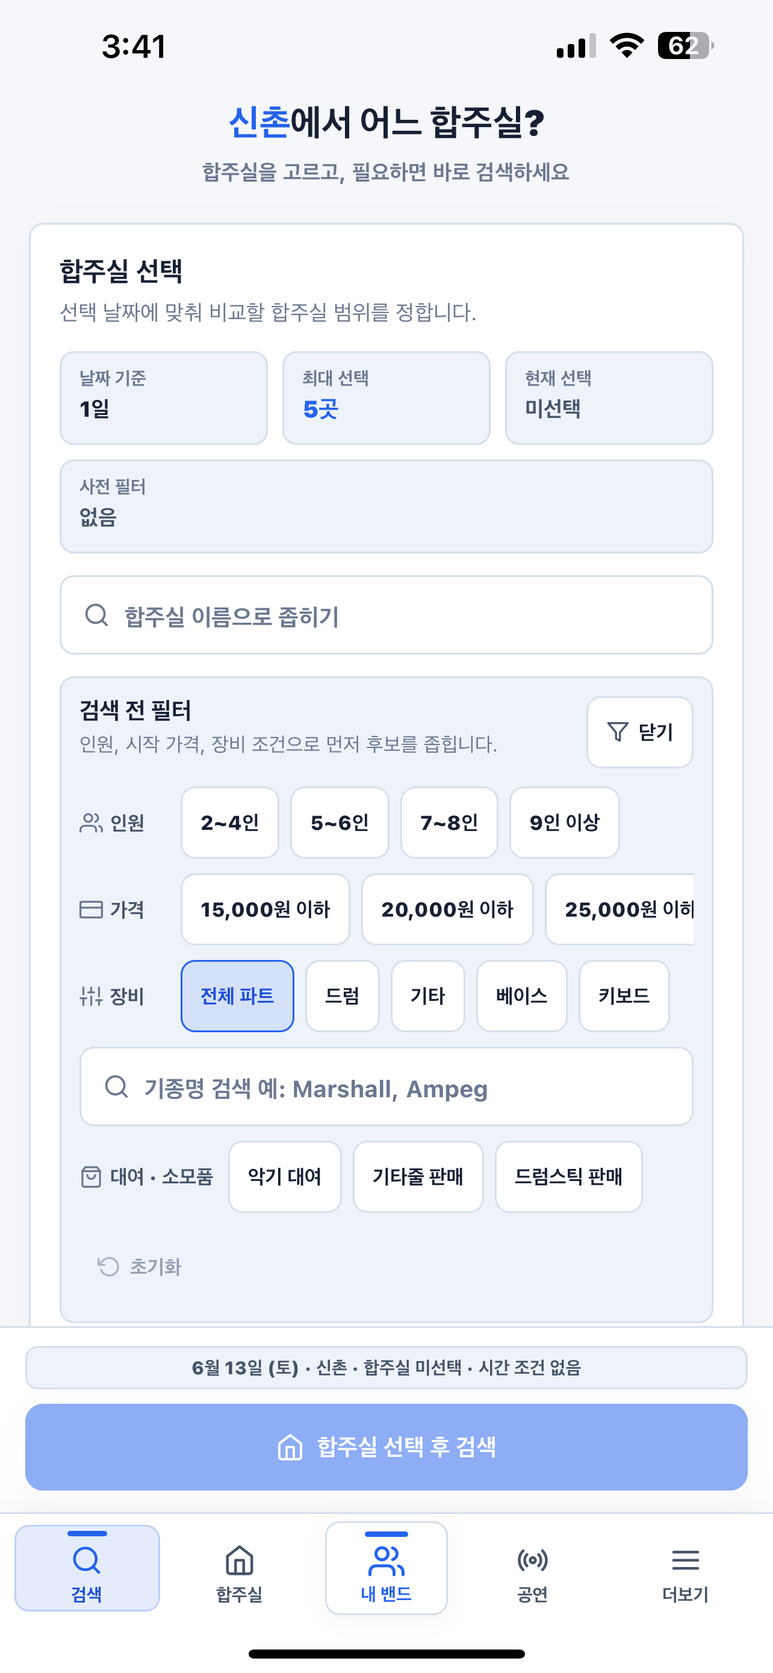The width and height of the screenshot is (773, 1673).
Task: Open the 더보기 hamburger menu icon
Action: (x=685, y=1560)
